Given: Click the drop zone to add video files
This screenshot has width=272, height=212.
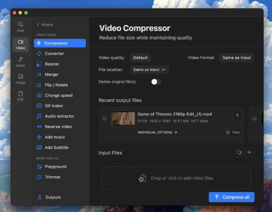Looking at the screenshot, I should click(176, 178).
